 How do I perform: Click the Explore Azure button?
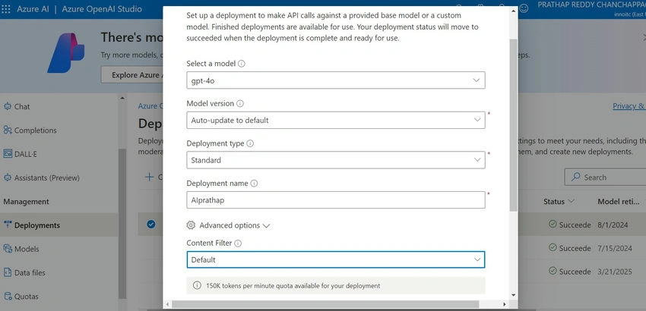pyautogui.click(x=131, y=75)
